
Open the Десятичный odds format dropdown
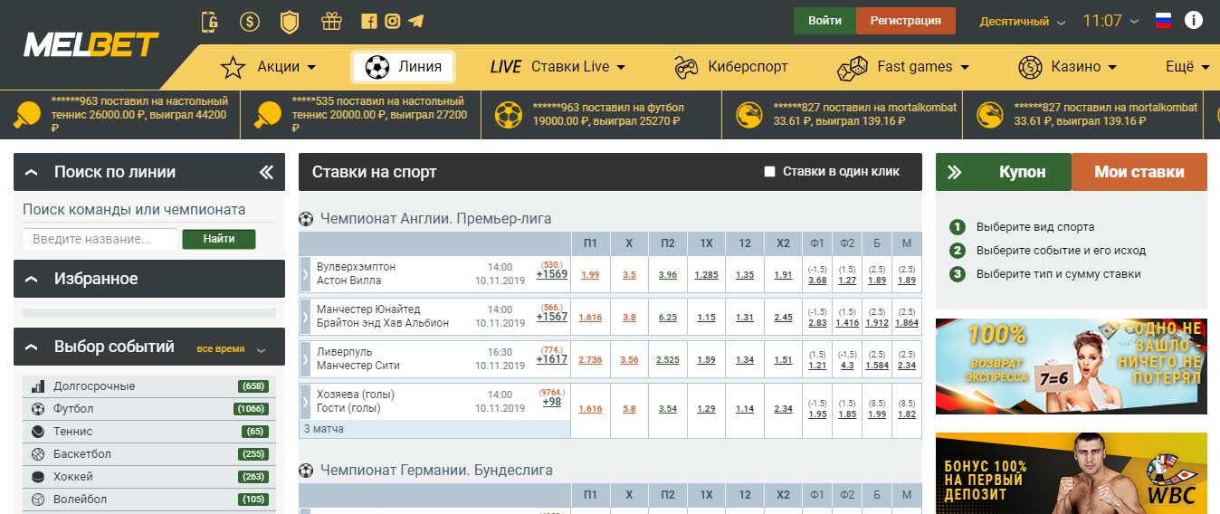tap(1024, 21)
